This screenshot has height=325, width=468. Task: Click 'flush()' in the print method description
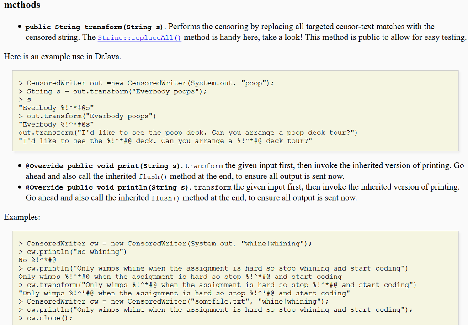[x=153, y=177]
